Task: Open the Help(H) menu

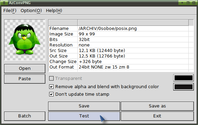Action: click(x=54, y=11)
